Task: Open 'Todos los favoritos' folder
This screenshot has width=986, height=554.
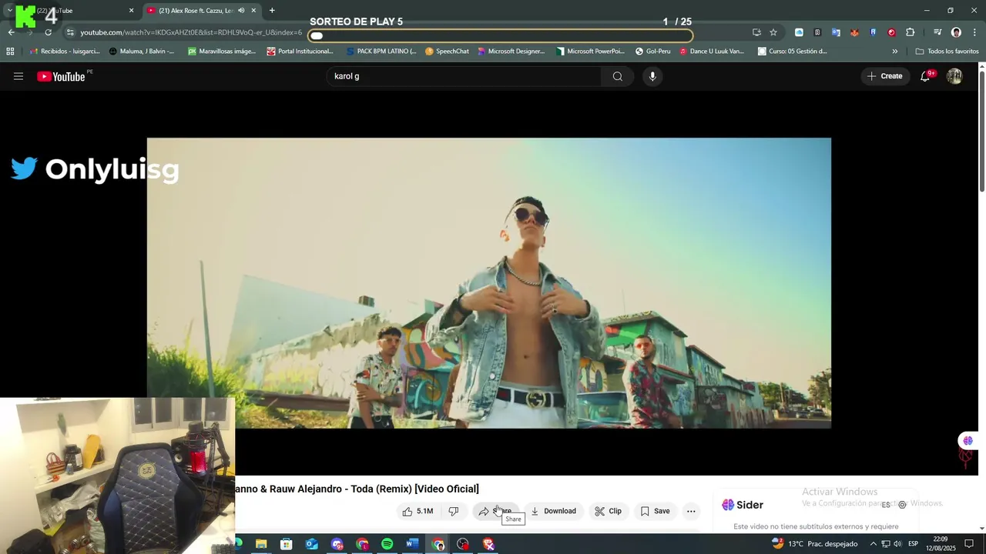Action: pos(947,52)
